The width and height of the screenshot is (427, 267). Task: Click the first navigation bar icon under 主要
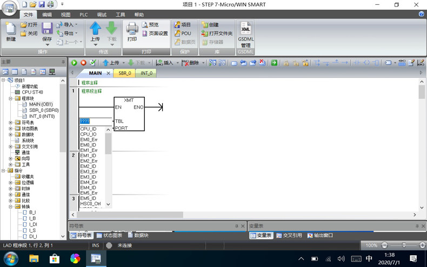(5, 72)
